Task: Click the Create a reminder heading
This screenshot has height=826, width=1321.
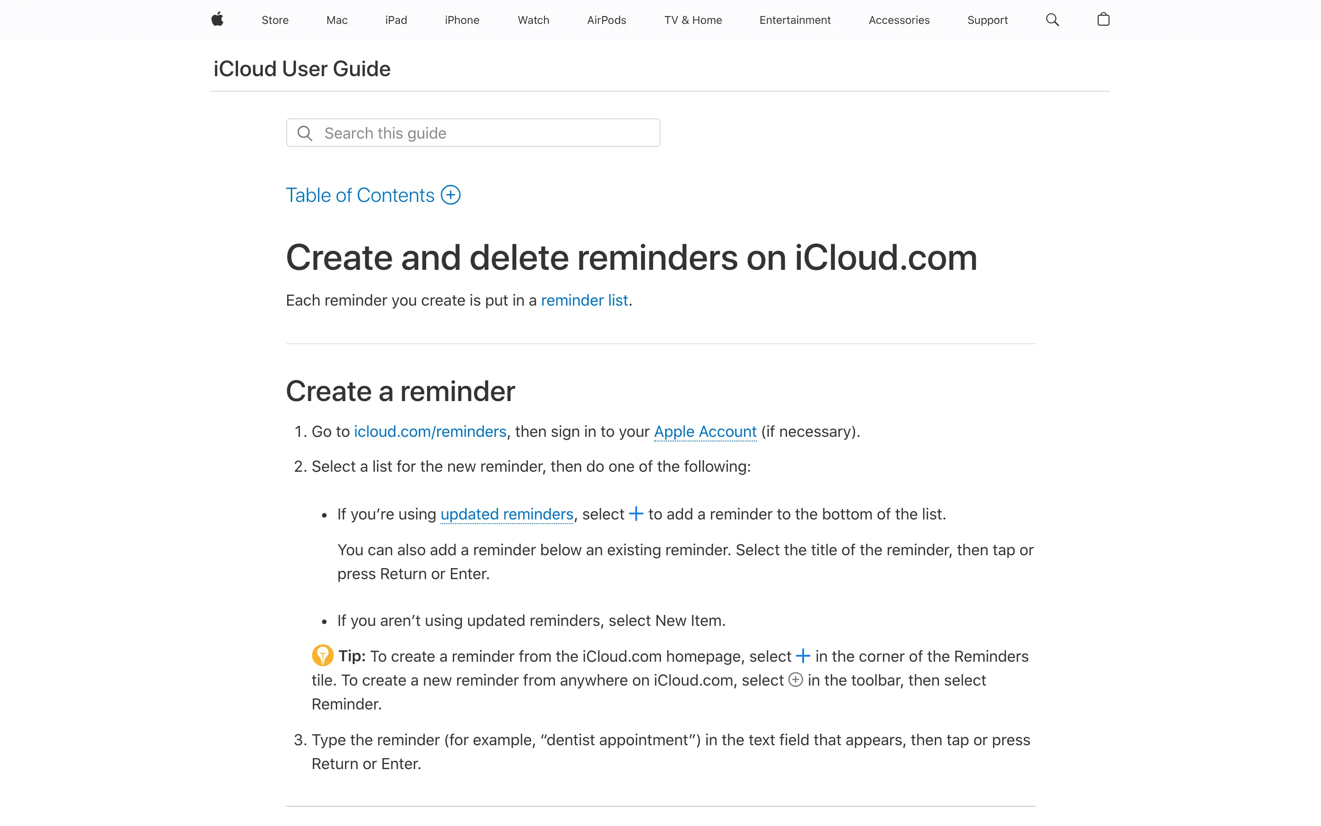Action: (x=400, y=391)
